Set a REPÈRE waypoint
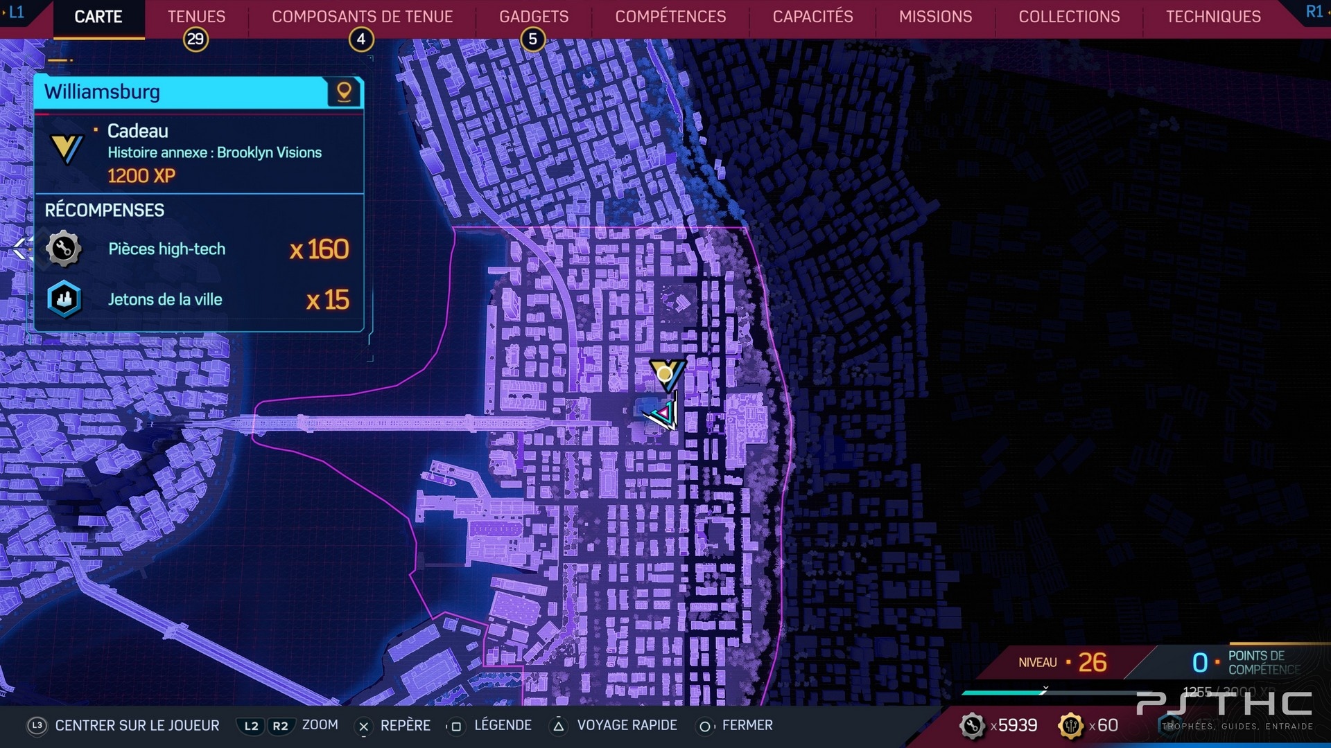The height and width of the screenshot is (748, 1331). click(406, 725)
